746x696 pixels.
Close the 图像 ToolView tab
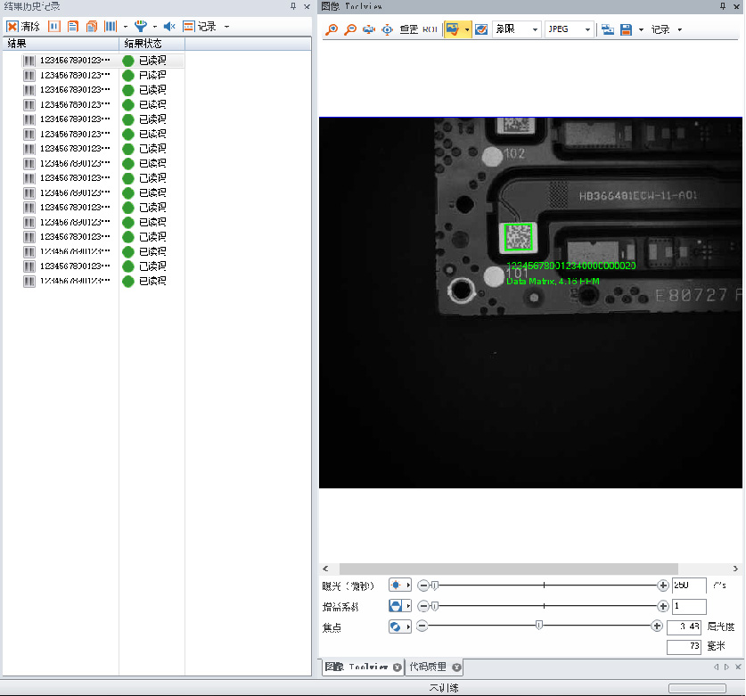(x=398, y=667)
